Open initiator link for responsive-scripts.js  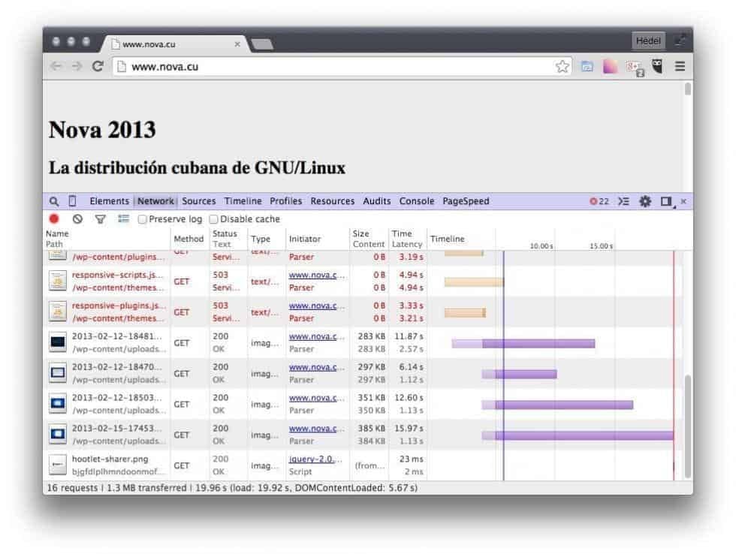pyautogui.click(x=316, y=275)
